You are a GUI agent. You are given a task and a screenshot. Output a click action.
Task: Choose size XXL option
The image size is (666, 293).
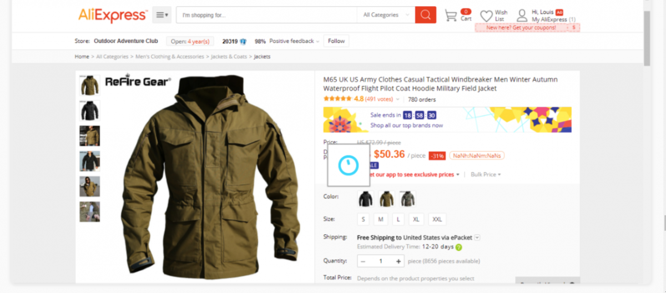[437, 219]
